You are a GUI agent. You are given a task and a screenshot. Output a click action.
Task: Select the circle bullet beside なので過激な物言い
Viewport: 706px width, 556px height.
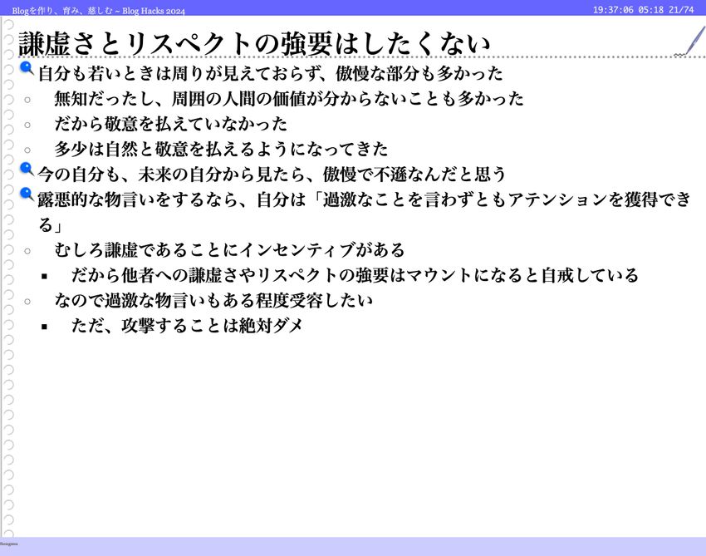(27, 302)
